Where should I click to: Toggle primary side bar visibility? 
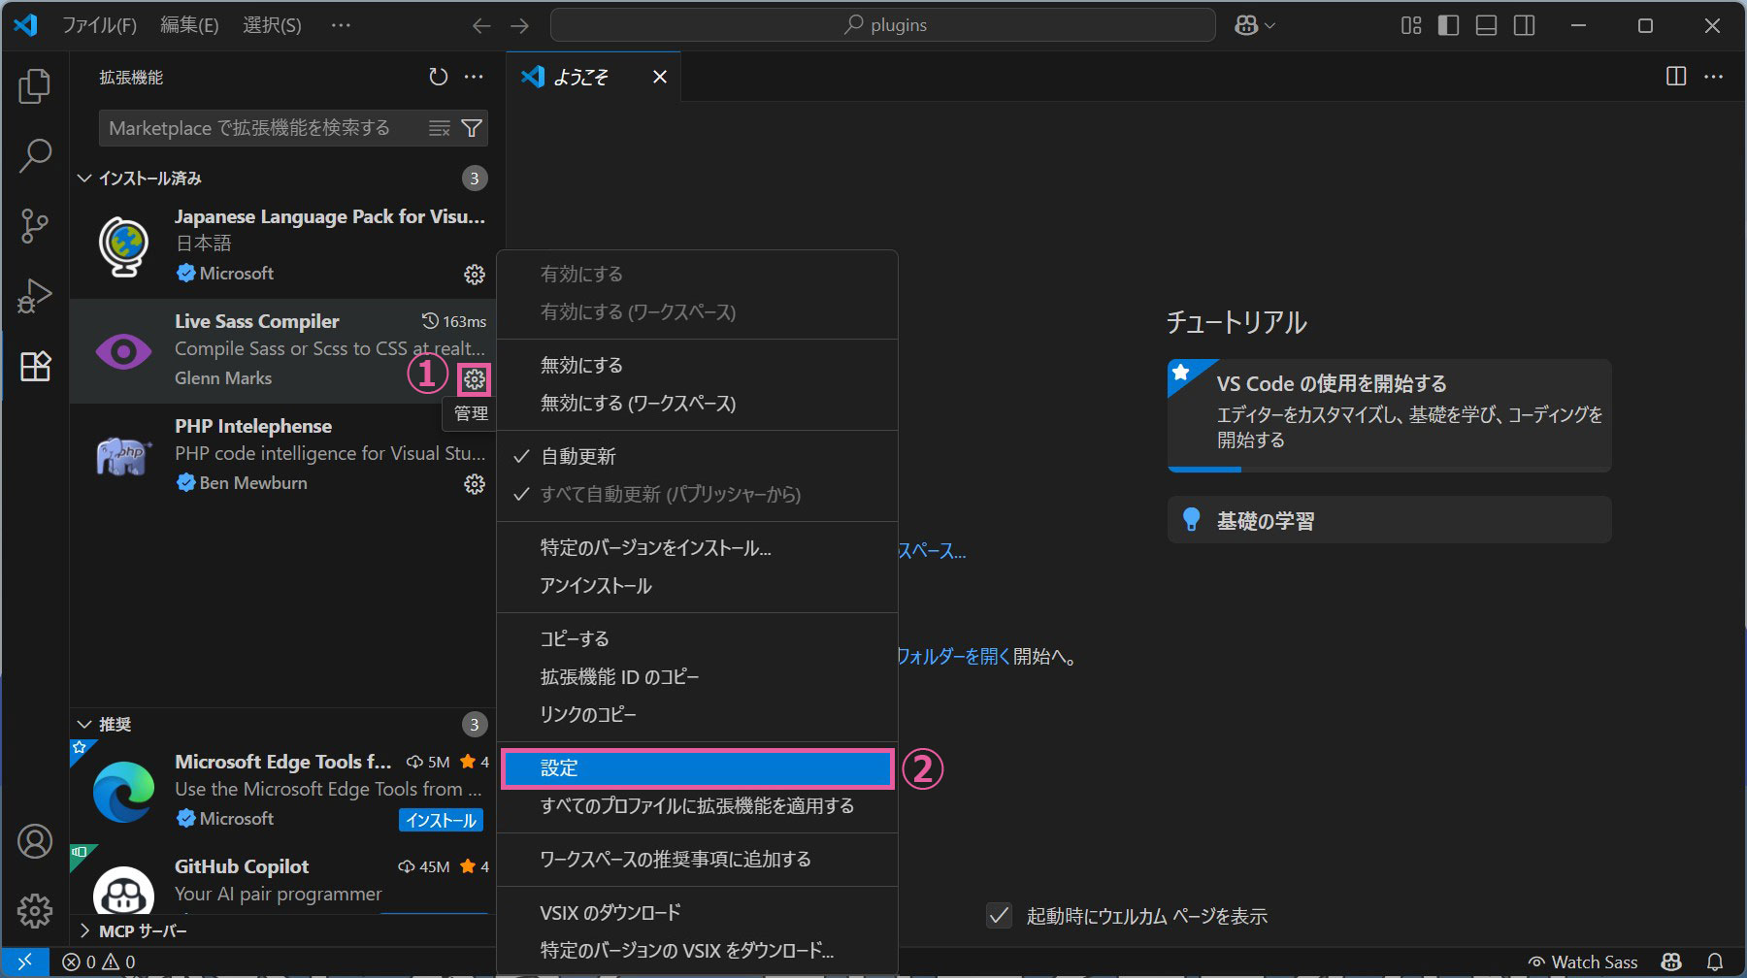tap(1448, 26)
